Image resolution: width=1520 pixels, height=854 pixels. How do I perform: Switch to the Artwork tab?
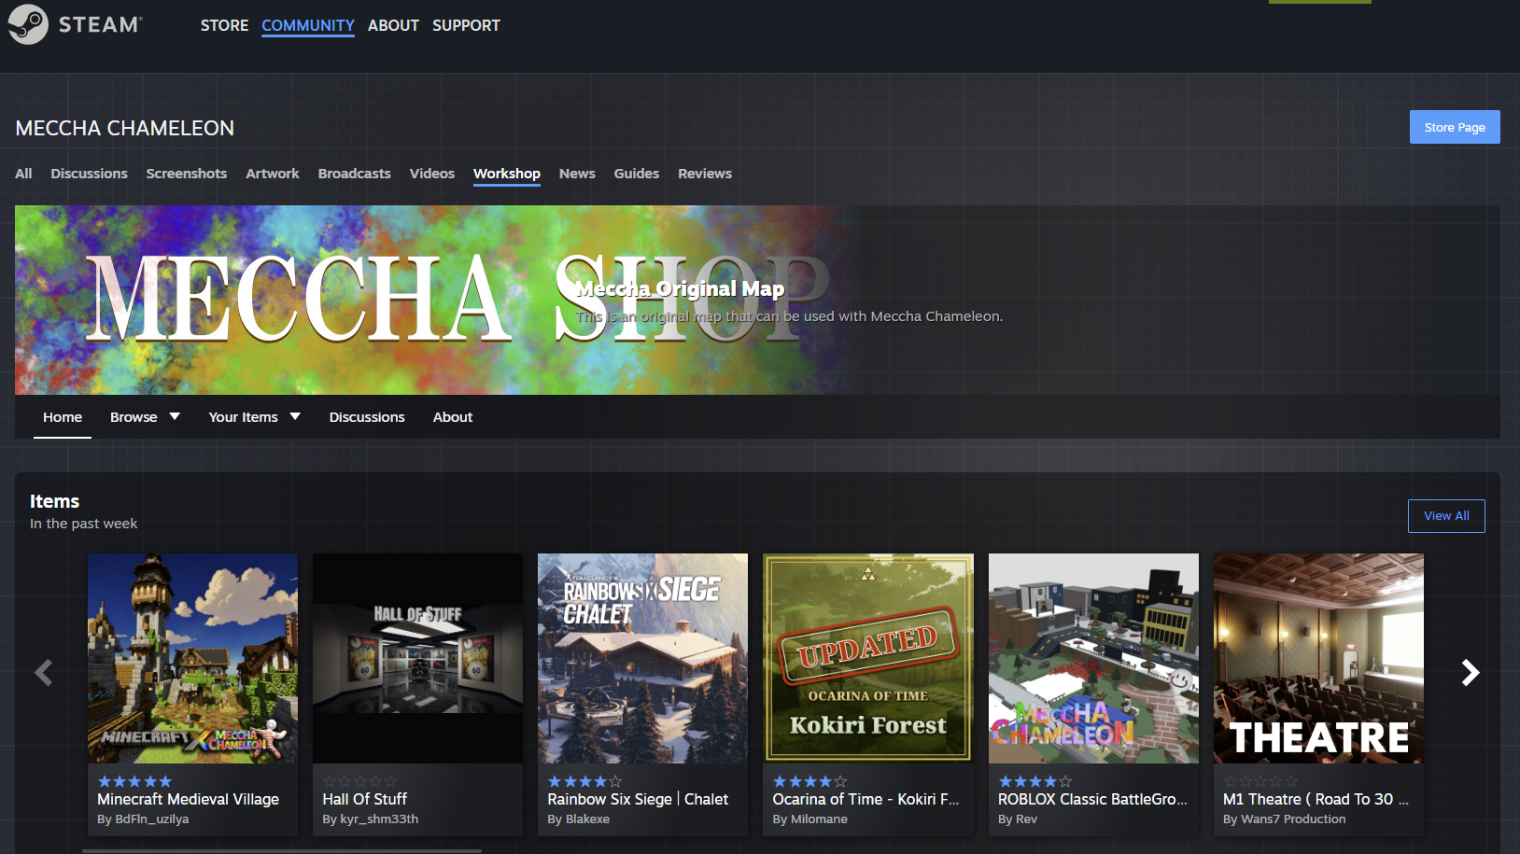coord(273,174)
